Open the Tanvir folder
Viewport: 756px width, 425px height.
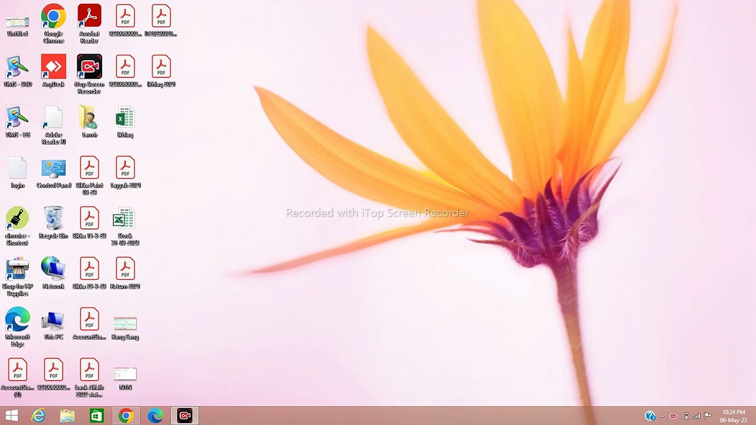click(89, 118)
